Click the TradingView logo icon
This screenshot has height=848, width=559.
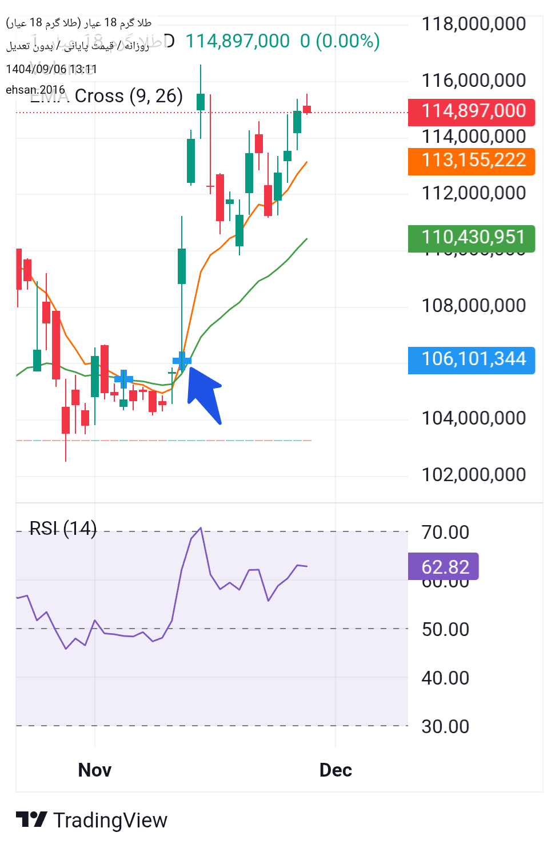tap(31, 819)
